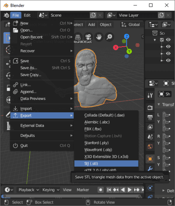Click the zoom view magnifier icon
Screen dimensions: 175x206
click(109, 37)
